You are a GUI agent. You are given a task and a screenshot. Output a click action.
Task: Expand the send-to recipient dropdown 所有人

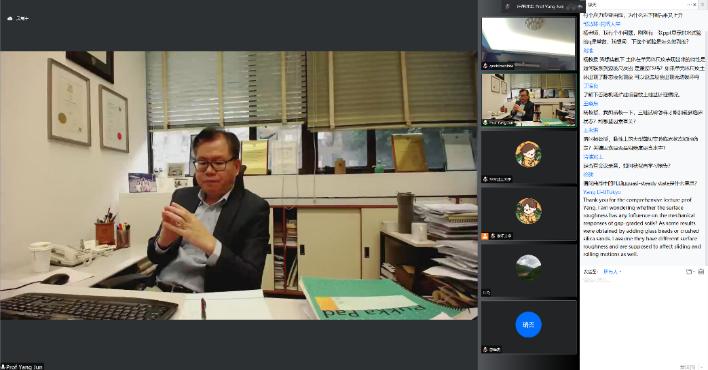pos(612,272)
